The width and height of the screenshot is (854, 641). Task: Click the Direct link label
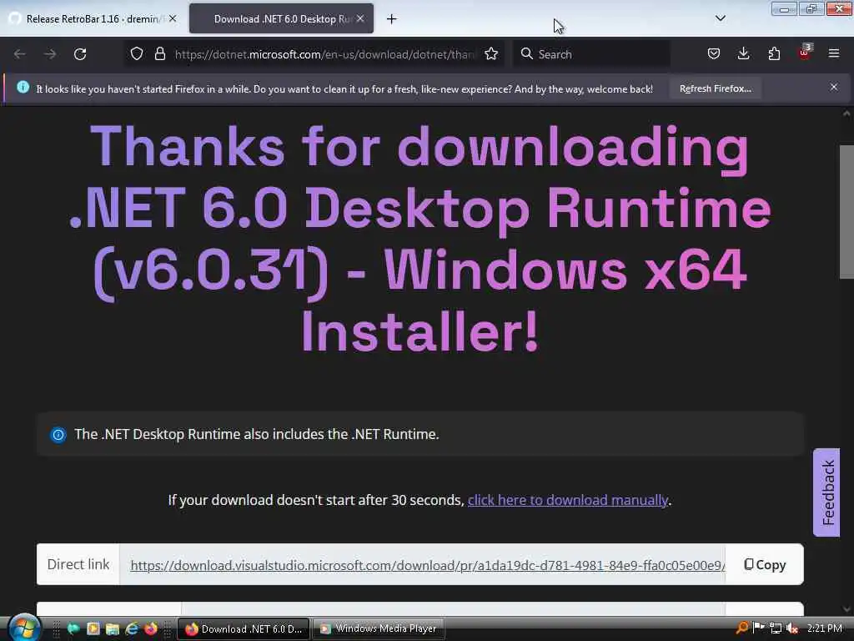coord(78,565)
